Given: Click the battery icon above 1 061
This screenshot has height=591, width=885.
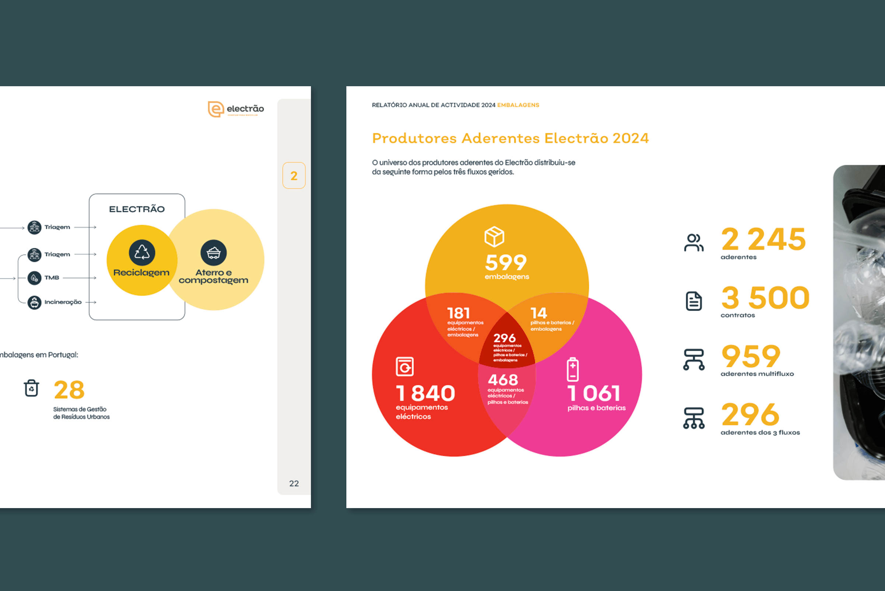Looking at the screenshot, I should (x=573, y=369).
